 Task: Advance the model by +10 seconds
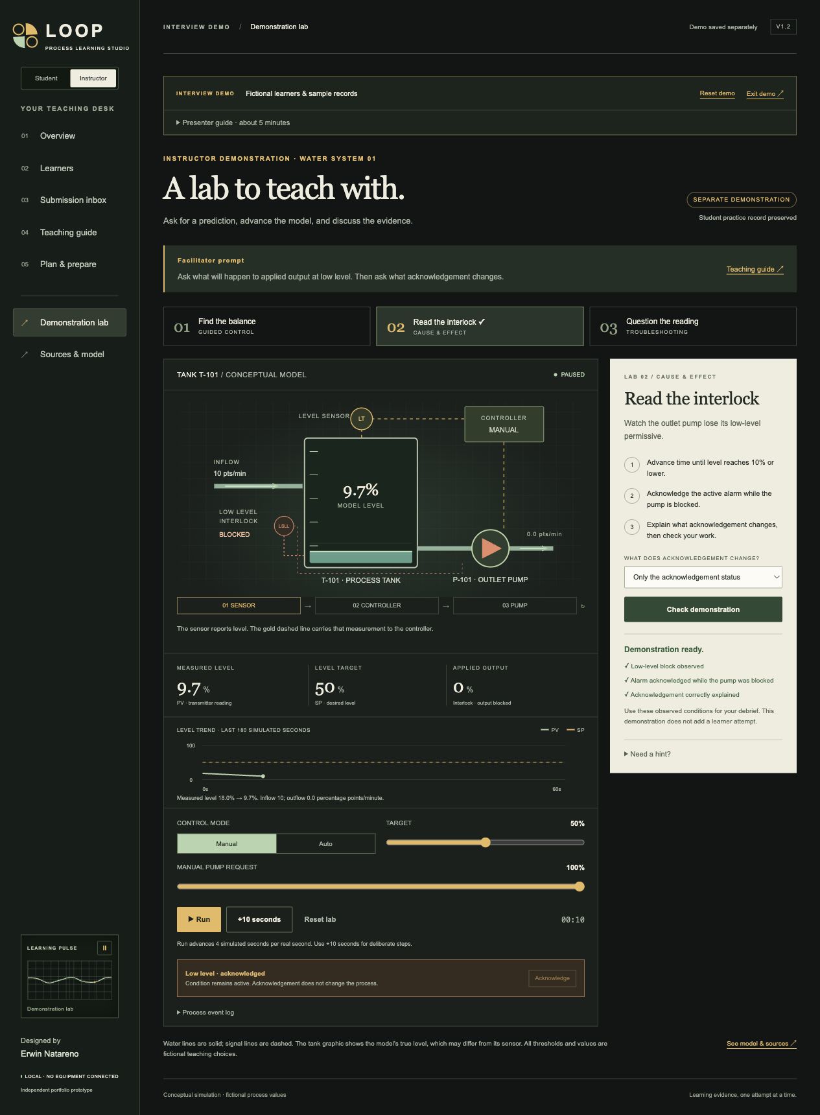259,919
